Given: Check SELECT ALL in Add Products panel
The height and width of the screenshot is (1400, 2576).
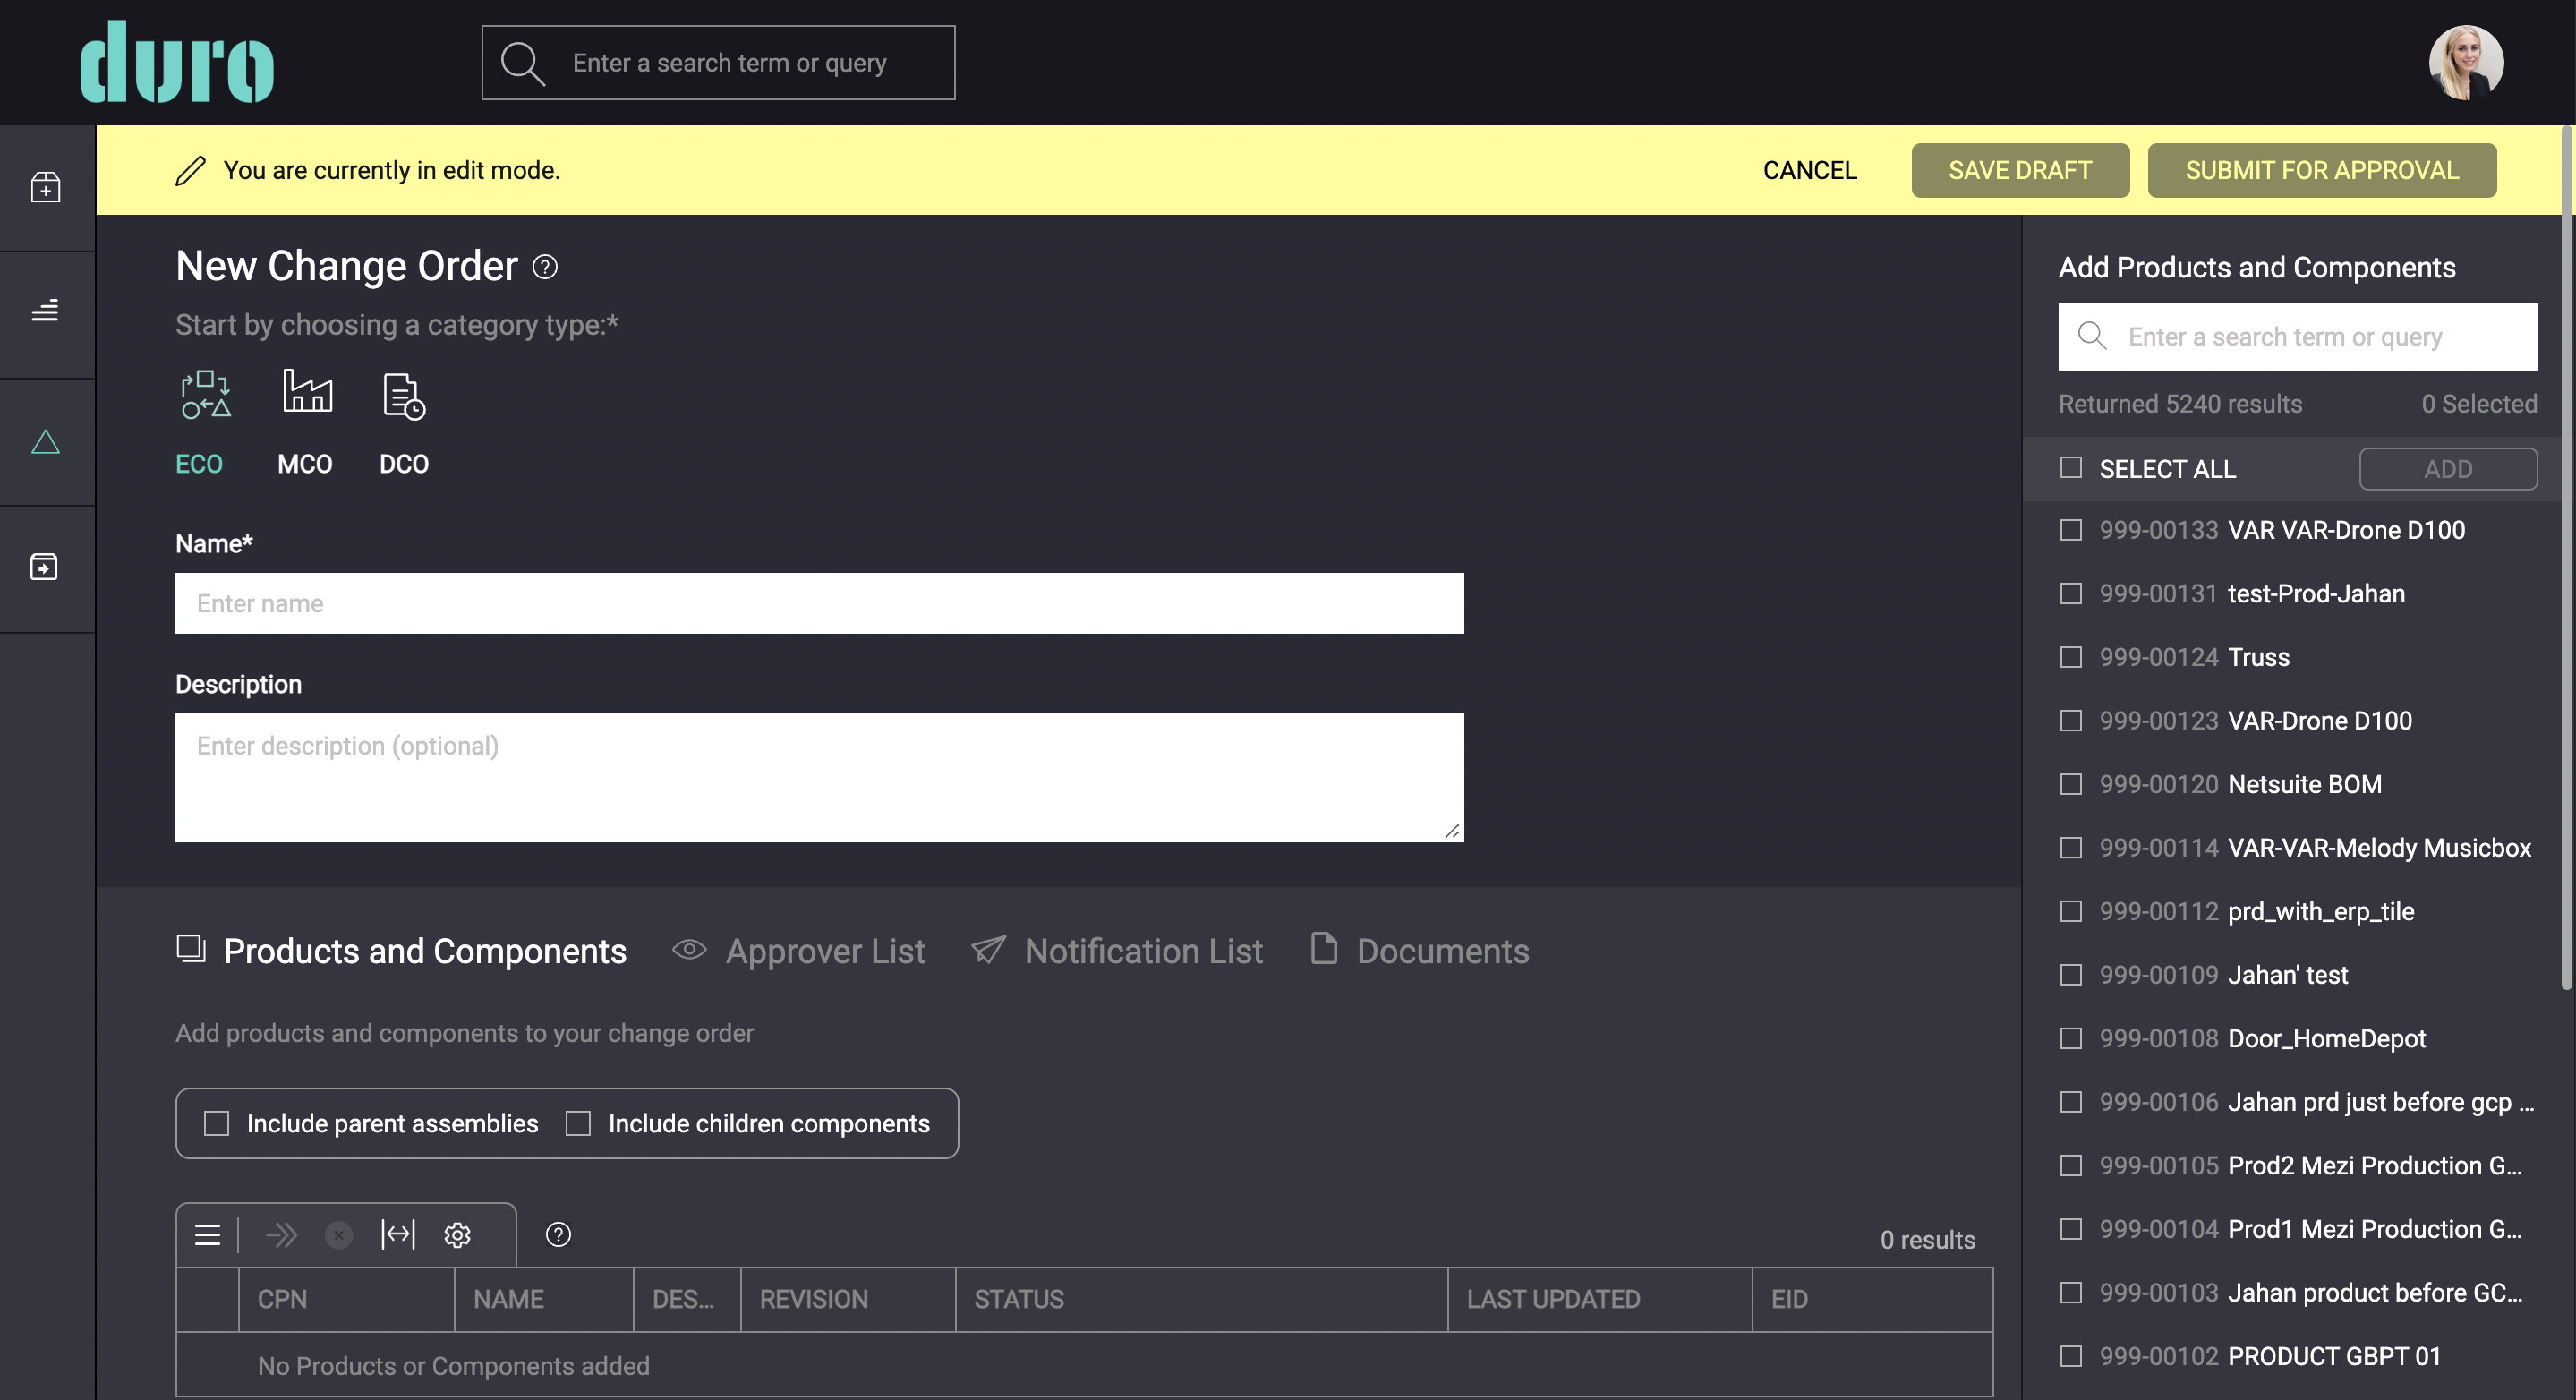Looking at the screenshot, I should [2070, 468].
